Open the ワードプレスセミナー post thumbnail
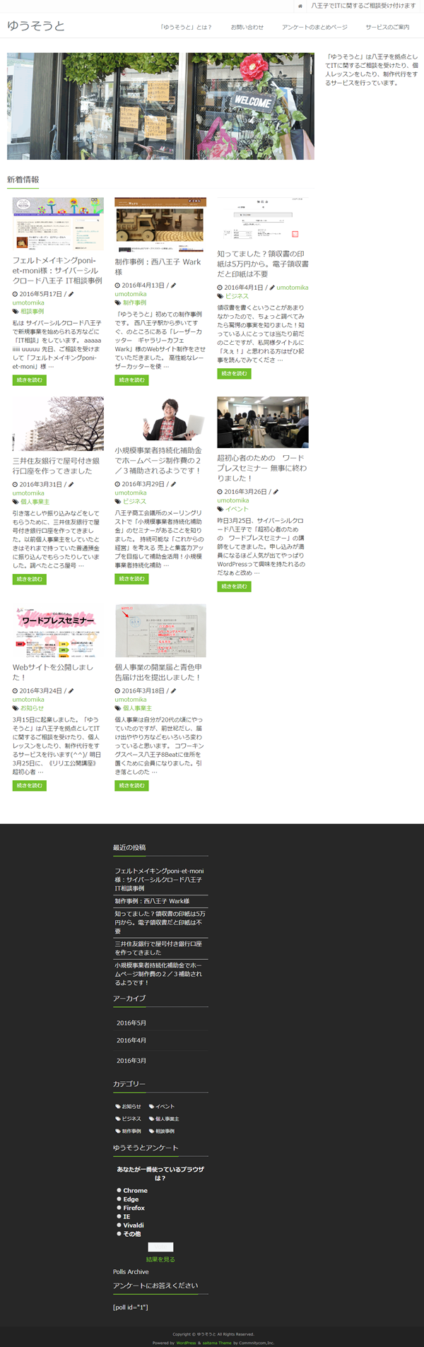Image resolution: width=424 pixels, height=1347 pixels. pos(58,630)
